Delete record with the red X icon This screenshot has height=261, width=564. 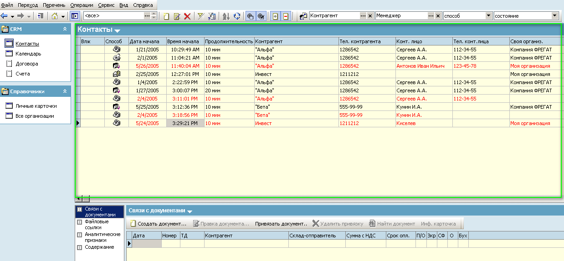pos(187,16)
